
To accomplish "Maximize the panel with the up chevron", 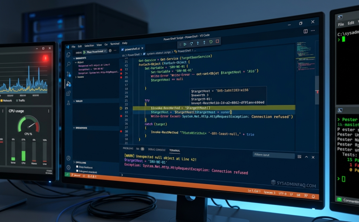I will [306, 157].
